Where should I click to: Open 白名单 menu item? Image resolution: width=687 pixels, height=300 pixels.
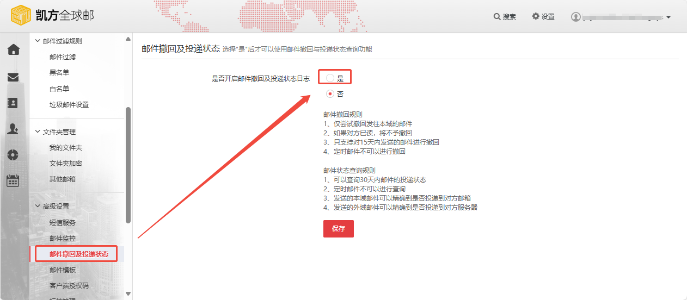tap(59, 89)
